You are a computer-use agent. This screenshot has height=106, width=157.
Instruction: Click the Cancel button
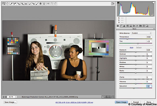[136, 102]
